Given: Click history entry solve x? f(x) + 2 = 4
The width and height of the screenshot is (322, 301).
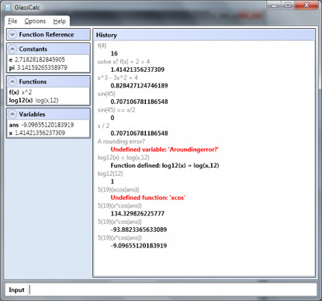Looking at the screenshot, I should pyautogui.click(x=123, y=62).
